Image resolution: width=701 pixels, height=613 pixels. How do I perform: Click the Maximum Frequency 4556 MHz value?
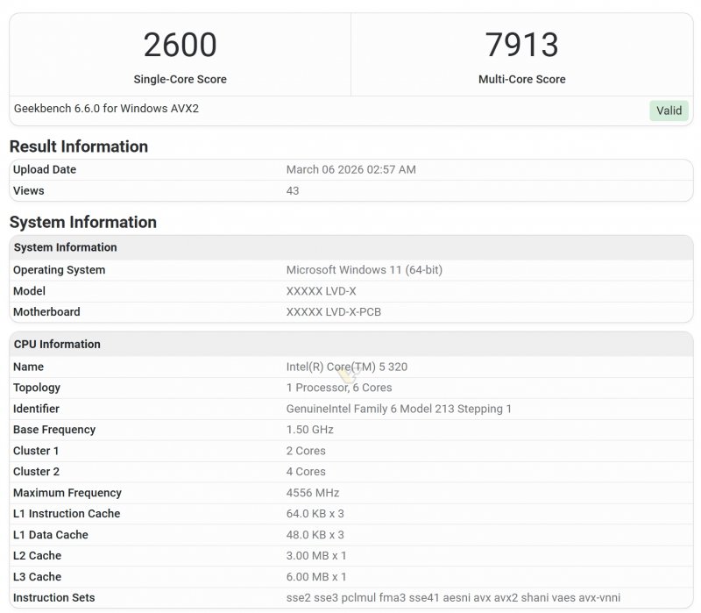pyautogui.click(x=313, y=493)
